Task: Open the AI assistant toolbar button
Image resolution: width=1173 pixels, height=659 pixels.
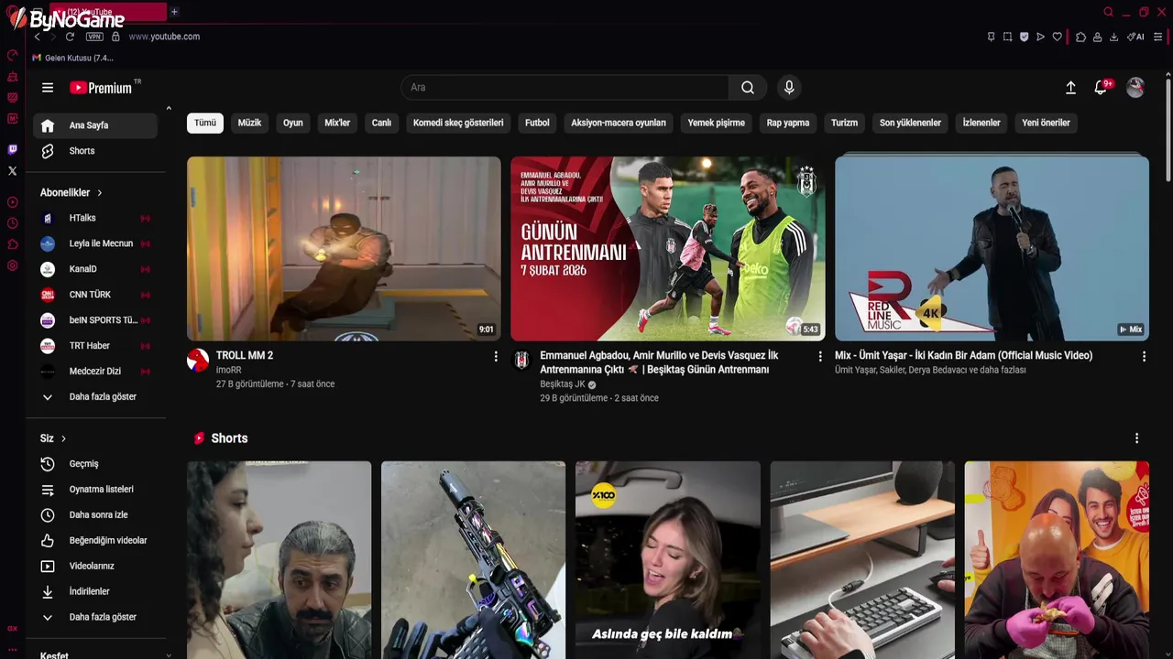Action: click(1135, 37)
